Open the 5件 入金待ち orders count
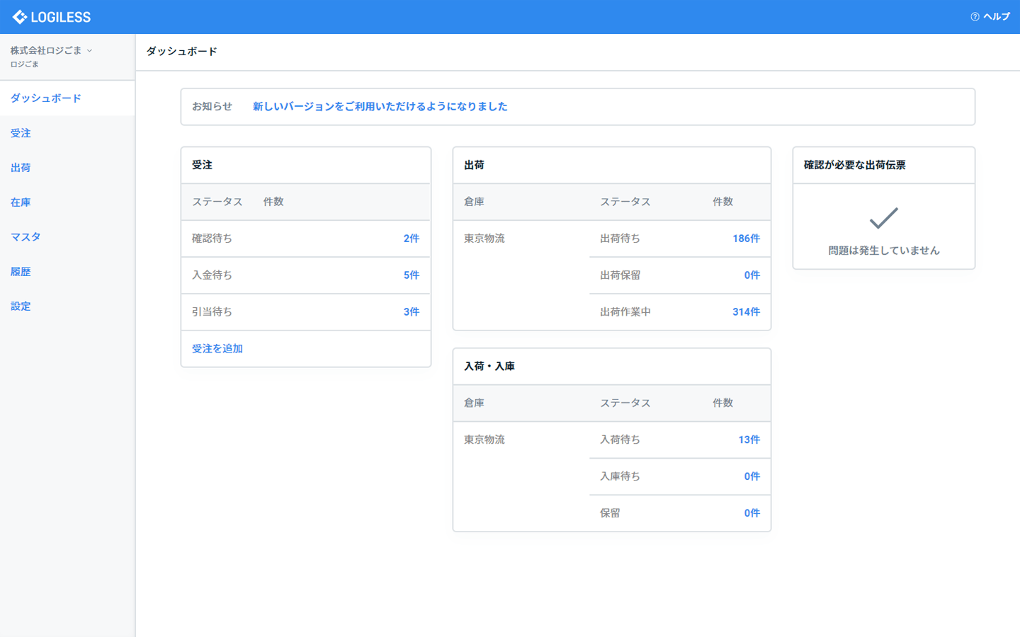The width and height of the screenshot is (1020, 637). (x=412, y=275)
